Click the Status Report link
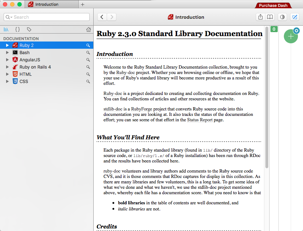The image size is (303, 231). click(x=200, y=120)
